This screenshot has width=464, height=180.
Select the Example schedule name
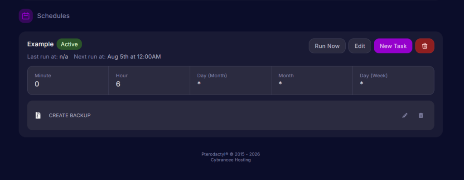pos(40,44)
